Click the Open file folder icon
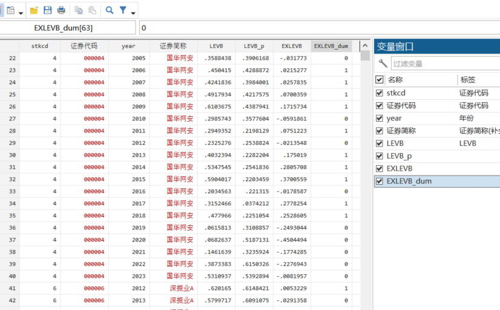The image size is (500, 310). (x=34, y=10)
